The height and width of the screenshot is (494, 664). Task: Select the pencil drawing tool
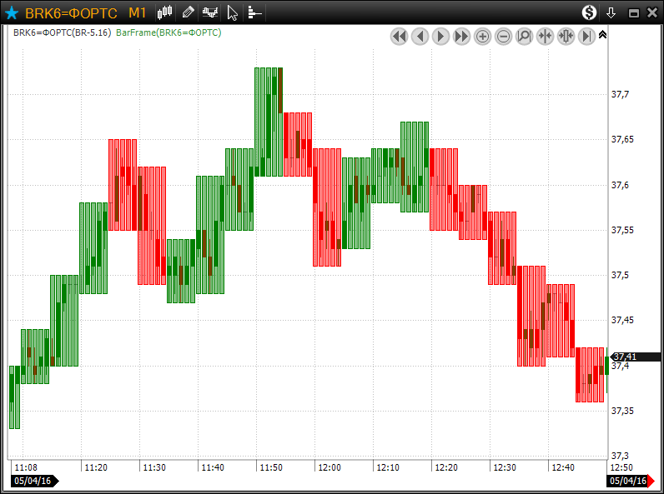point(188,12)
